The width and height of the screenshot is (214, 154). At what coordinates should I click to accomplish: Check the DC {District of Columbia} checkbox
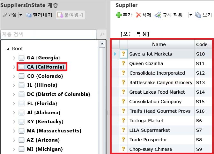click(21, 94)
